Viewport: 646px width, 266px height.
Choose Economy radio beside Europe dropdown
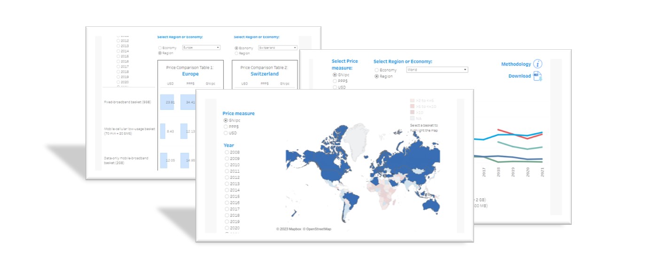[160, 48]
